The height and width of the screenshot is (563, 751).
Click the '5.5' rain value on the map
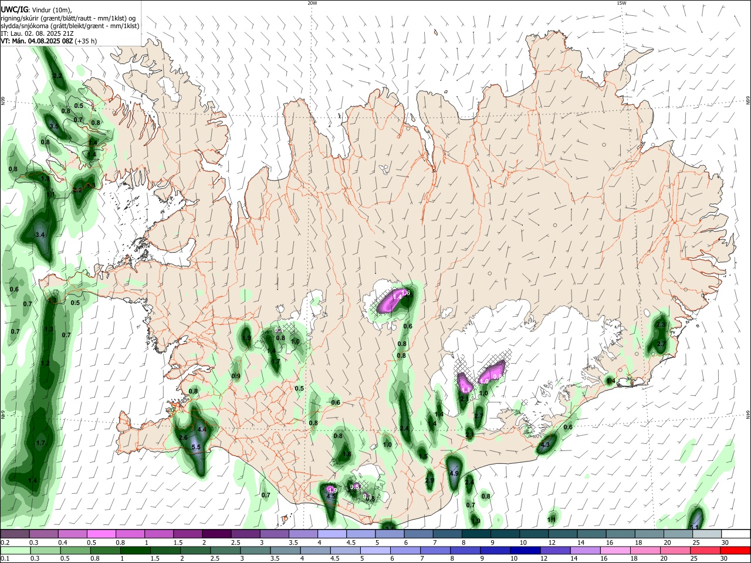coord(197,447)
